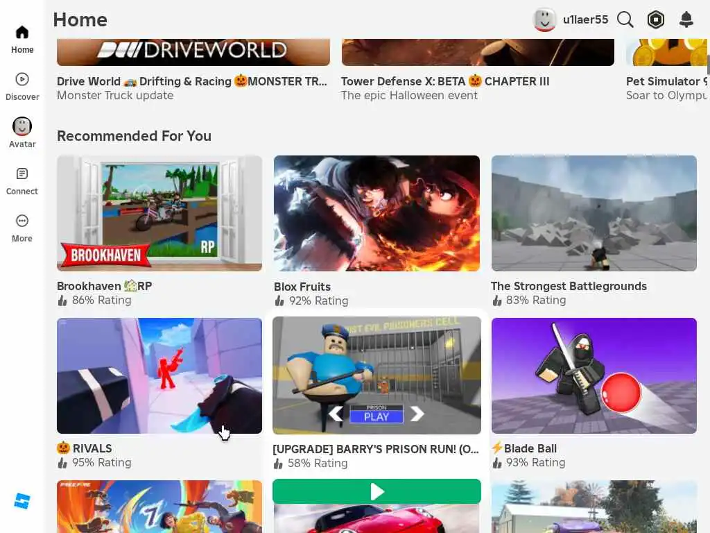Open the Discover sidebar icon
This screenshot has width=710, height=533.
click(x=21, y=79)
